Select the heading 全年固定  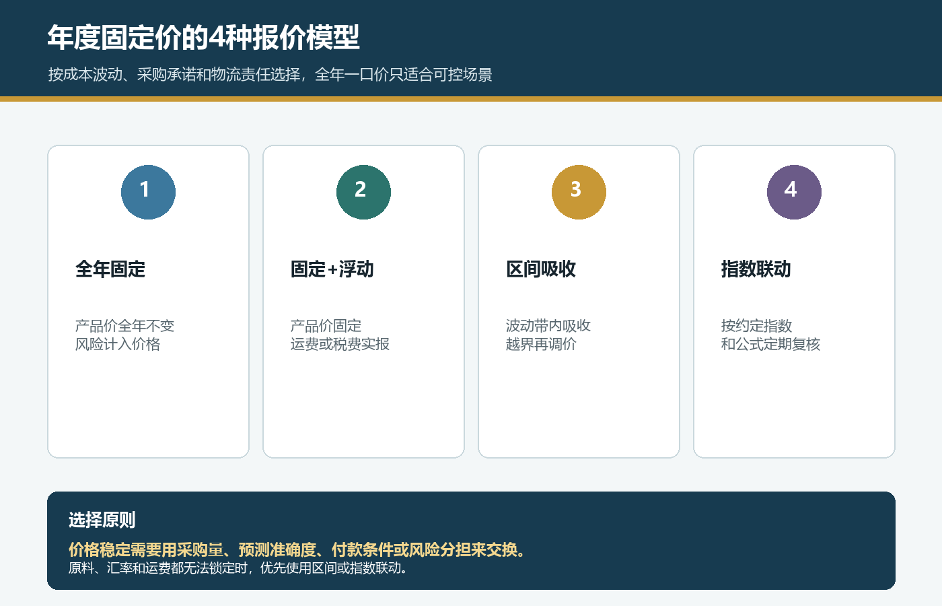(110, 269)
